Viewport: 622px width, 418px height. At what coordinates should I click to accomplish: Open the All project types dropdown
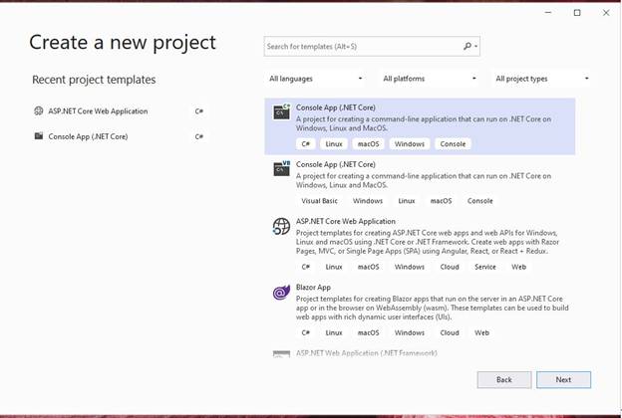[542, 79]
